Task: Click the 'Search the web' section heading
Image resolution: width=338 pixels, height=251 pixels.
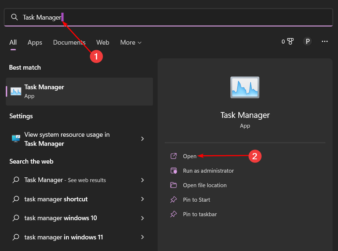Action: point(31,161)
